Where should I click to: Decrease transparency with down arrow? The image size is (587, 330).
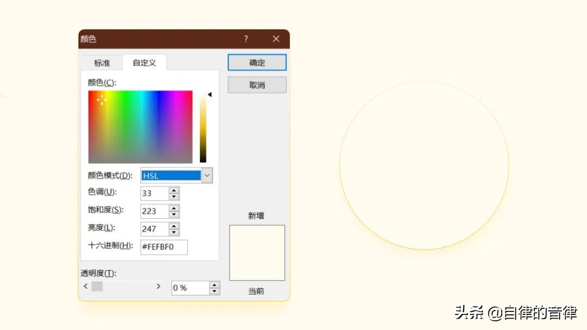pos(214,291)
